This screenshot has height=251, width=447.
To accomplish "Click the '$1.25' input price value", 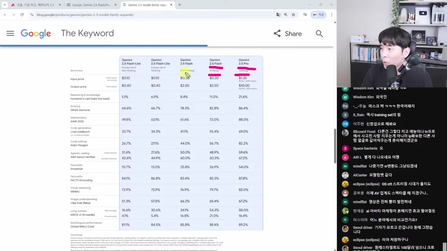I will click(x=243, y=78).
